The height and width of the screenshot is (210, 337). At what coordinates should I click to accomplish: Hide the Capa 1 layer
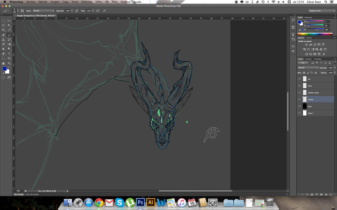(x=299, y=113)
